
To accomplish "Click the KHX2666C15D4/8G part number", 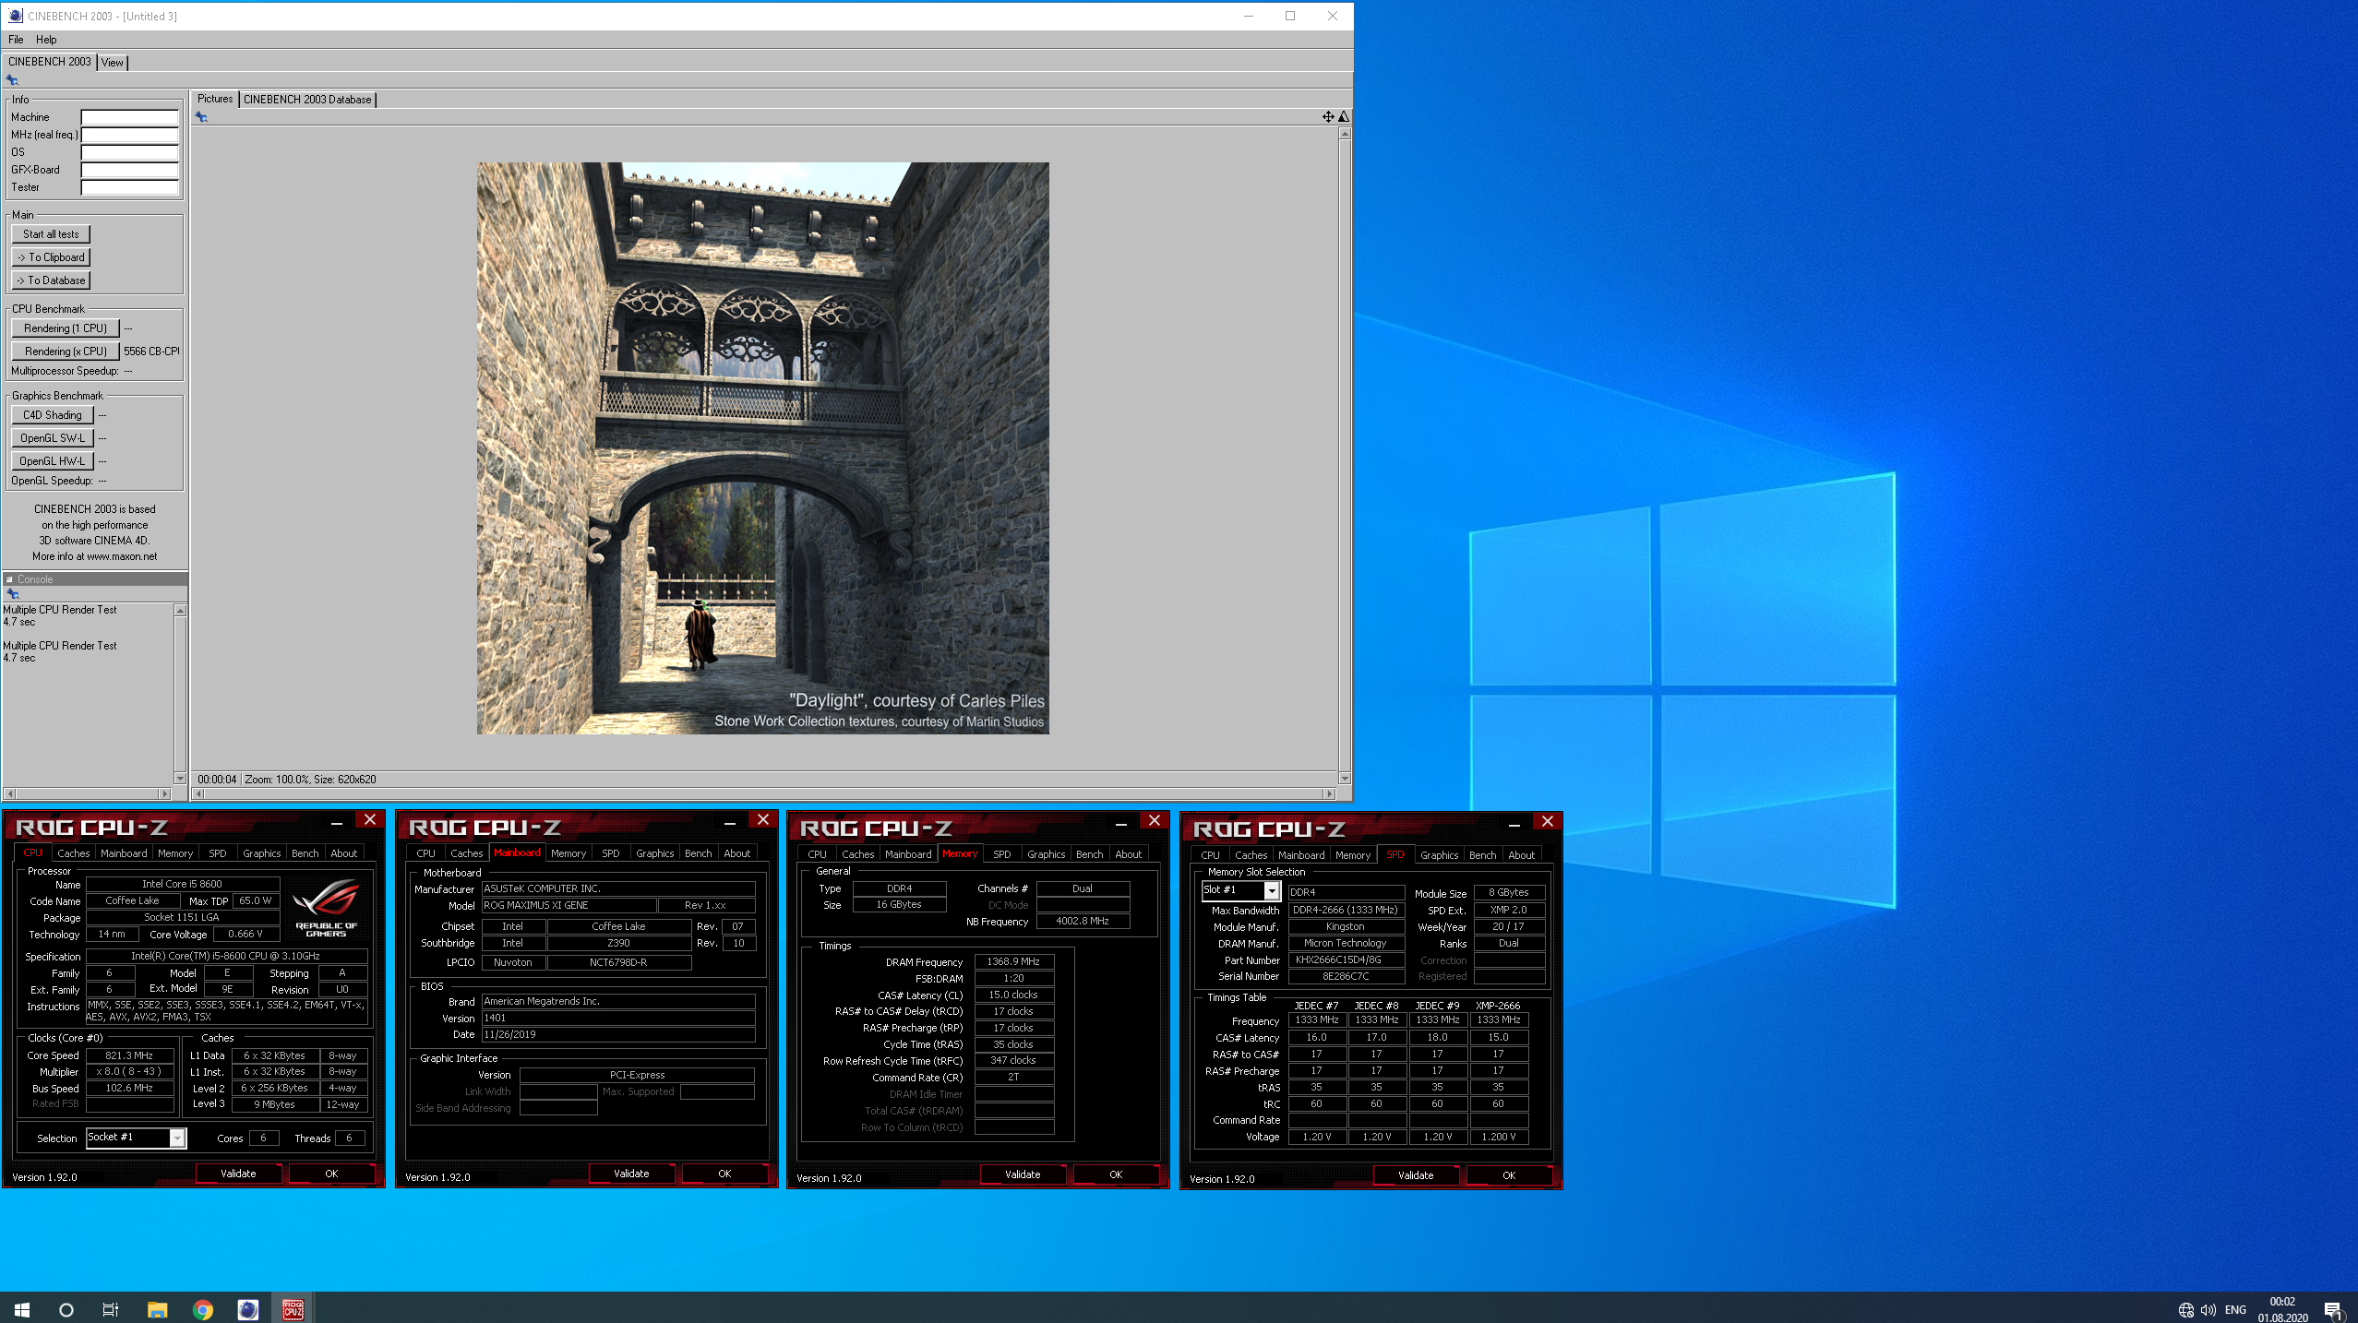I will (1346, 959).
